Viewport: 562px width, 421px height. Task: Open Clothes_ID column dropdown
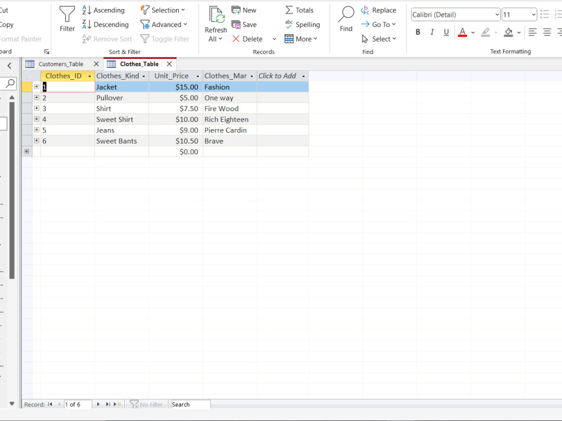[x=89, y=76]
